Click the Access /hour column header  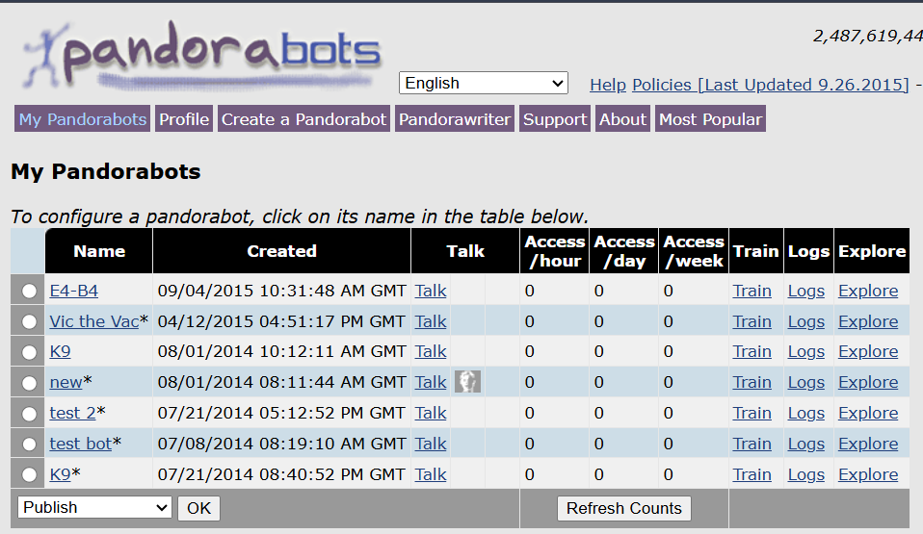click(x=555, y=251)
